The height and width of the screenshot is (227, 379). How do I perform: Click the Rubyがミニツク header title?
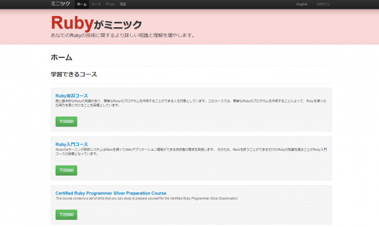coord(96,23)
